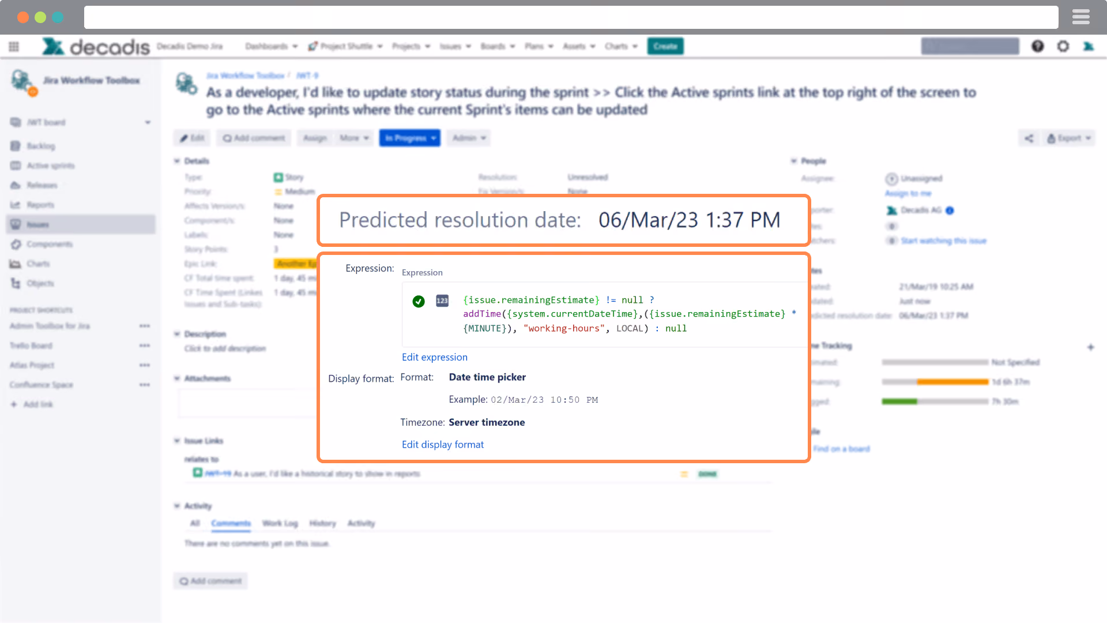Image resolution: width=1107 pixels, height=623 pixels.
Task: Click the Edit issue button
Action: [192, 138]
